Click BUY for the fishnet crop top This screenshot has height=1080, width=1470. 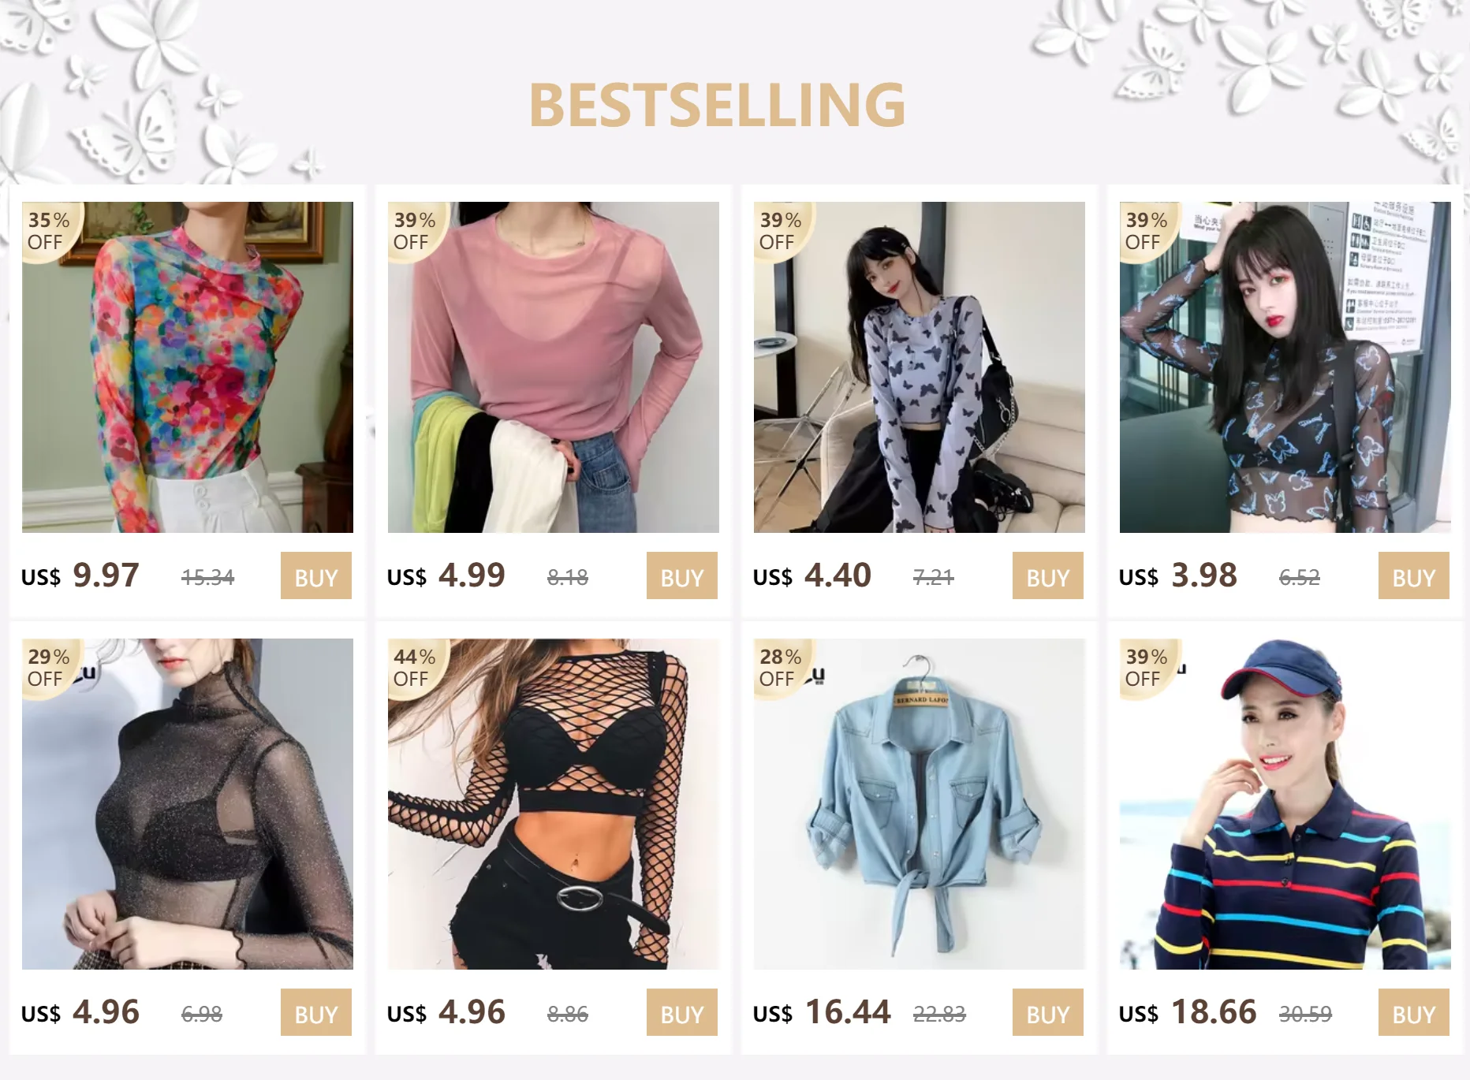(682, 1012)
